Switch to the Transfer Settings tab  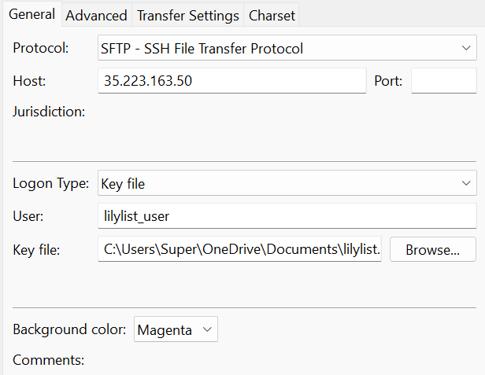[x=187, y=15]
